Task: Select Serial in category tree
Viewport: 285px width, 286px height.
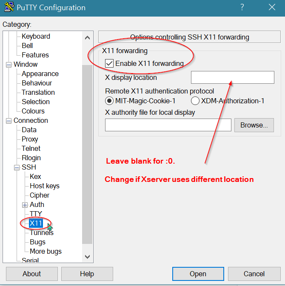Action: [30, 260]
